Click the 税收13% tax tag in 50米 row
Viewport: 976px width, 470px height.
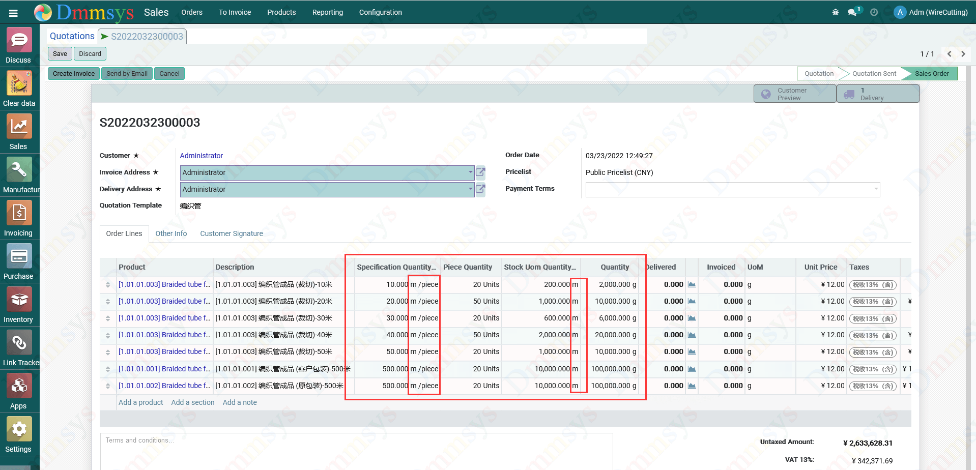pos(873,352)
